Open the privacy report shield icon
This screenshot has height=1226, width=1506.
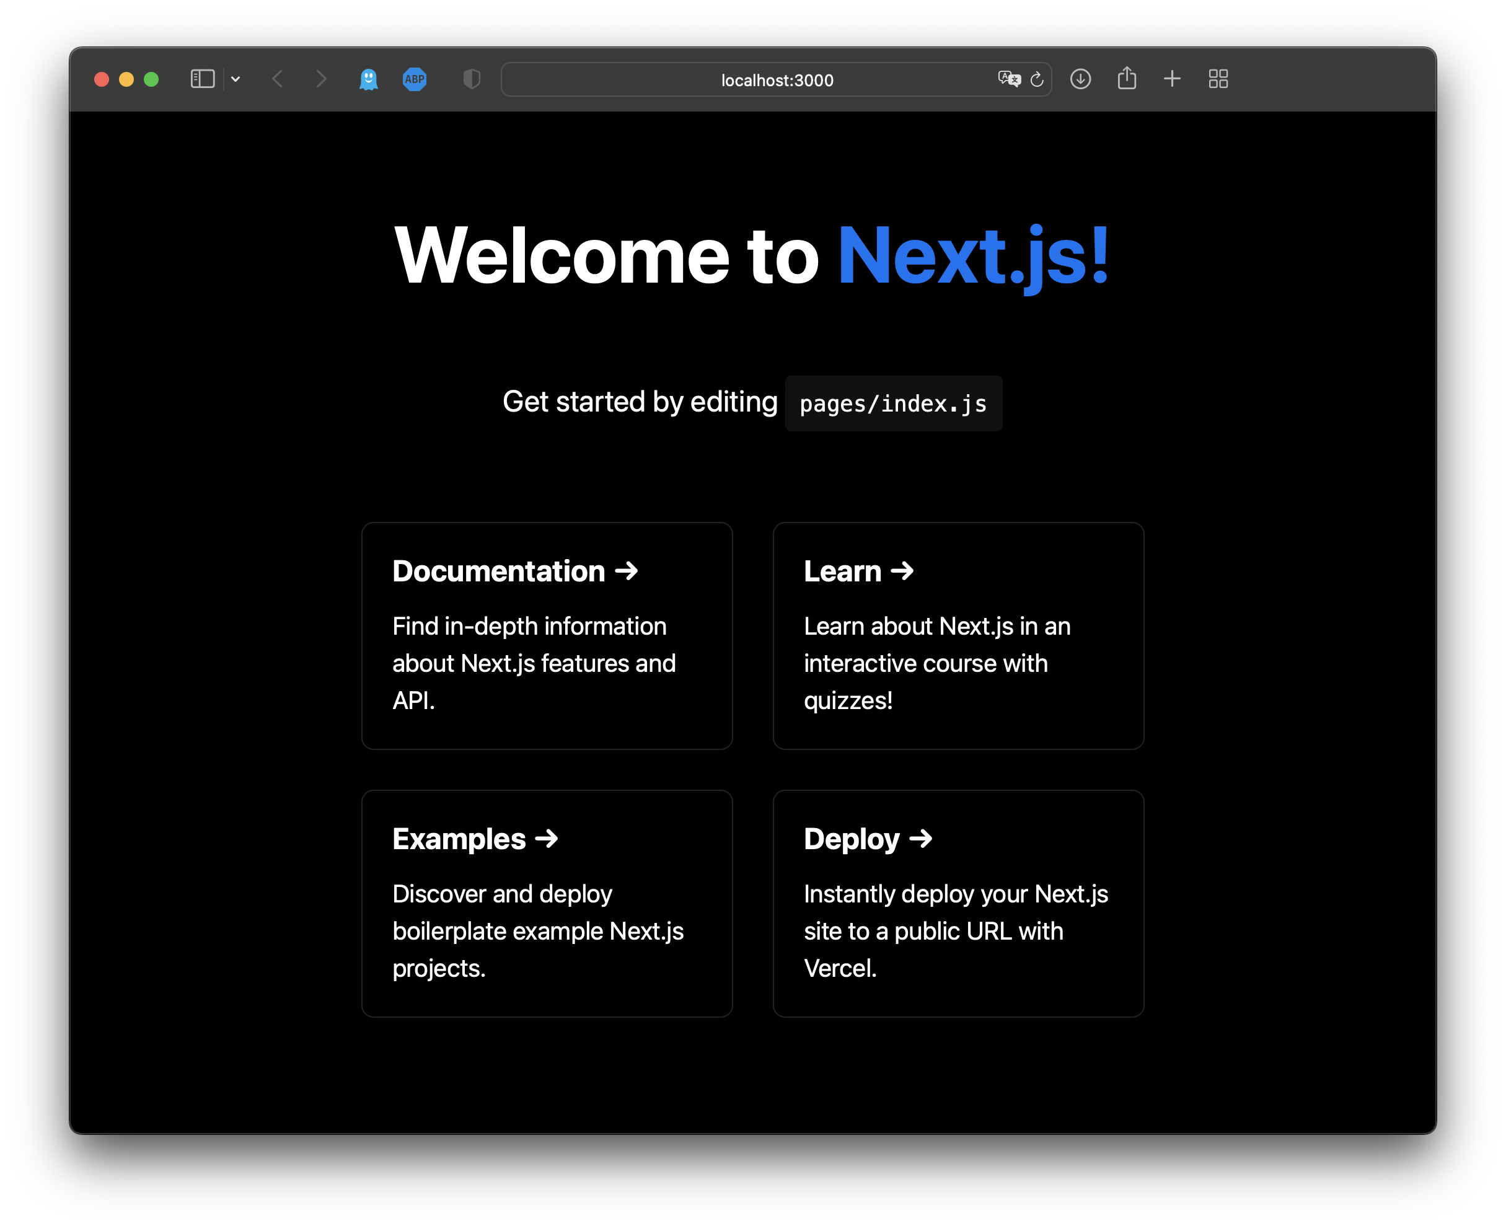[x=472, y=79]
